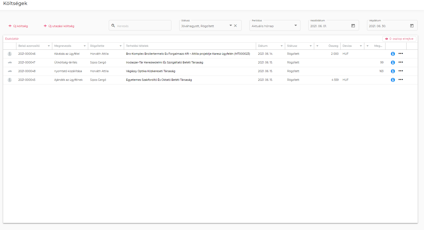The image size is (424, 230).
Task: Click Bro-Komplex Broilertermelo charge item
Action: [188, 54]
